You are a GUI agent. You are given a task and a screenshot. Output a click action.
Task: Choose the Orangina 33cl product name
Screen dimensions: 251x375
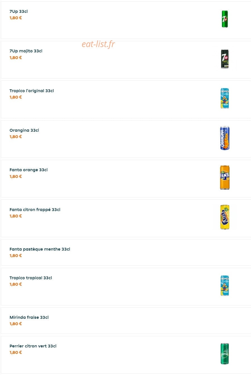coord(24,130)
